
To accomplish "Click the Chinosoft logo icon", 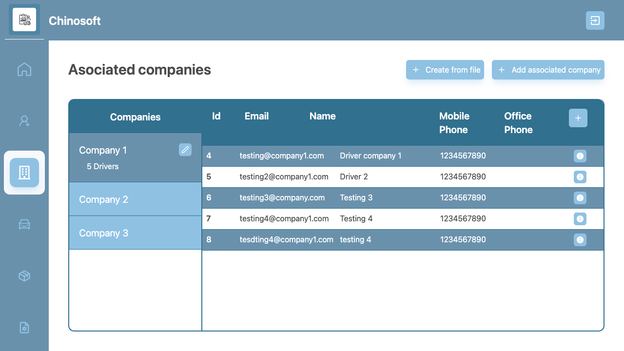I will (x=24, y=19).
